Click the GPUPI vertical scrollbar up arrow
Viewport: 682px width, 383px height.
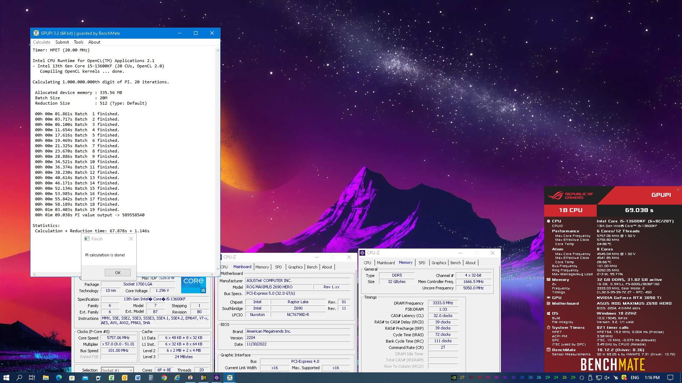click(x=218, y=50)
